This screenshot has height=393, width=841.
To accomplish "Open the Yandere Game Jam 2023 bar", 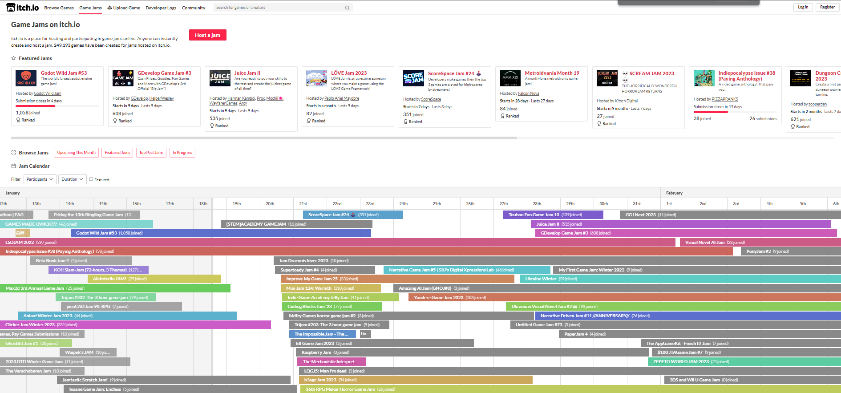I will click(x=625, y=298).
